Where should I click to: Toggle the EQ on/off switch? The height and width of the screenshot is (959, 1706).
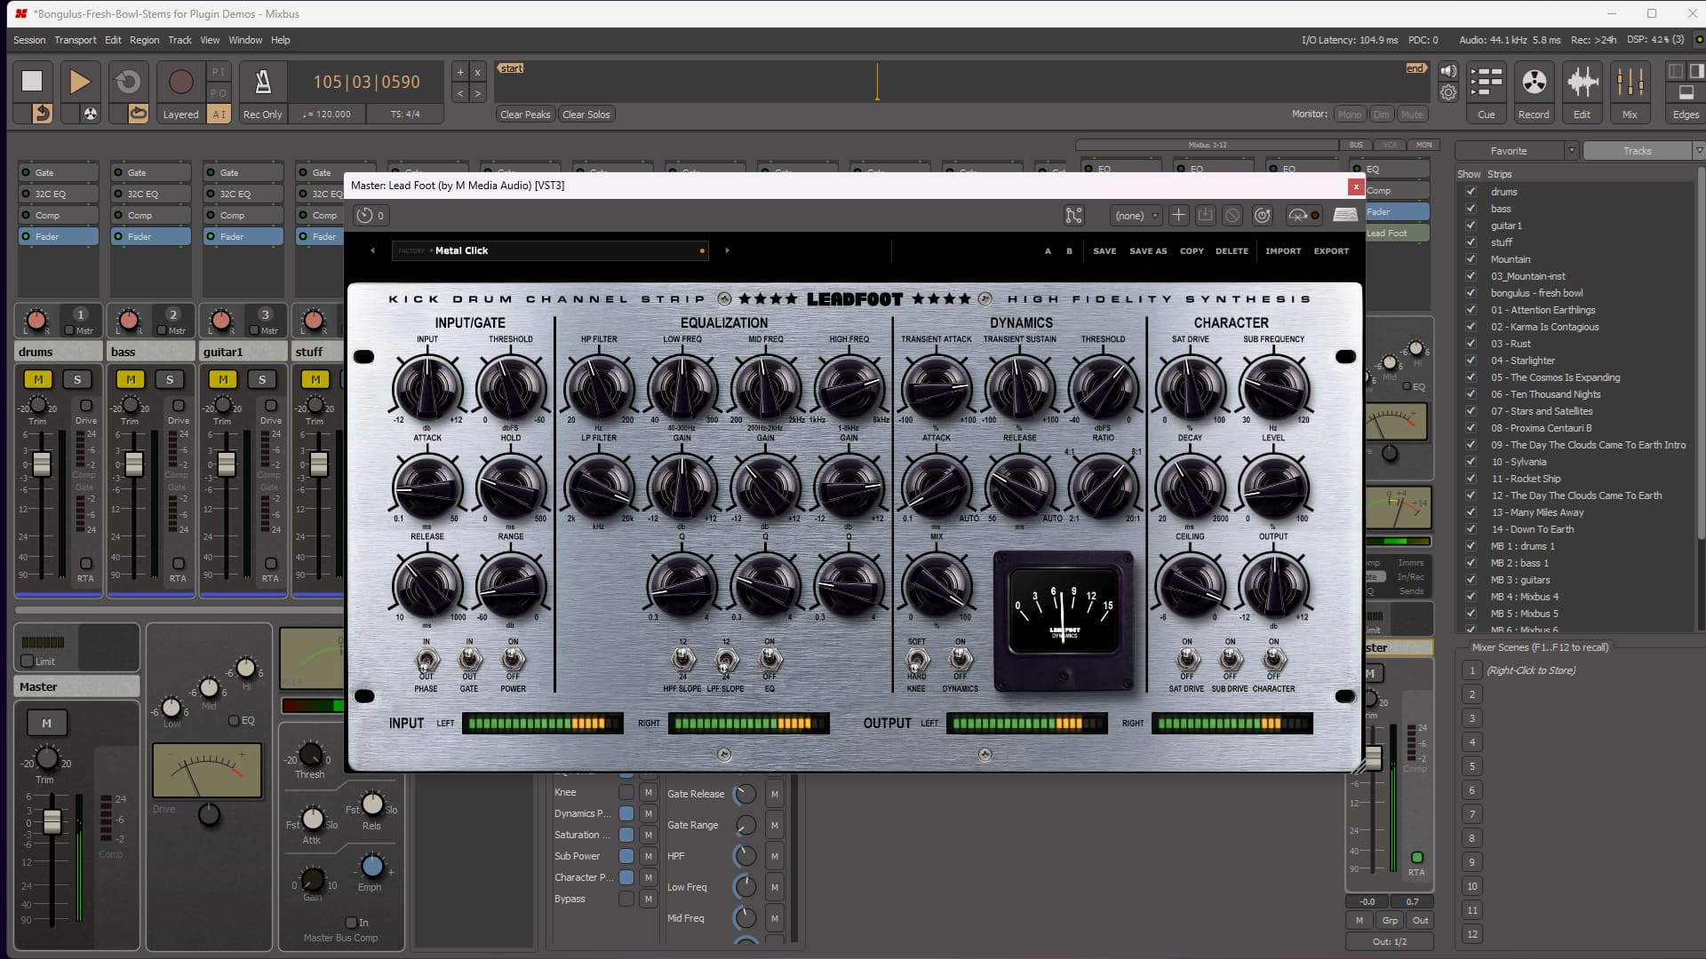click(769, 660)
